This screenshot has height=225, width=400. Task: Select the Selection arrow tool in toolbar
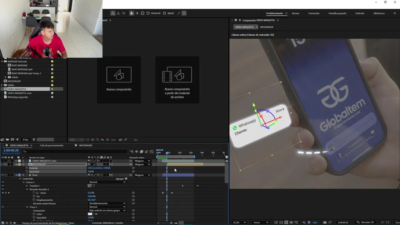click(132, 13)
